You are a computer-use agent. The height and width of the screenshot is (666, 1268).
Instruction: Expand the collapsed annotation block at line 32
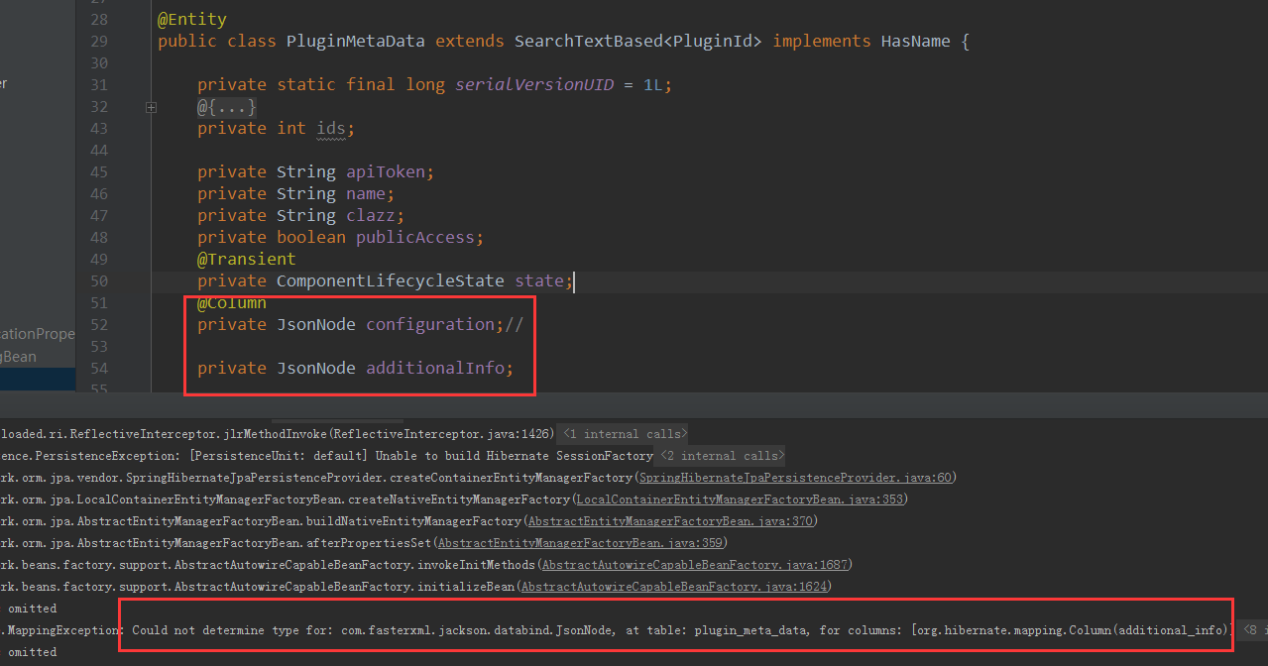tap(150, 106)
